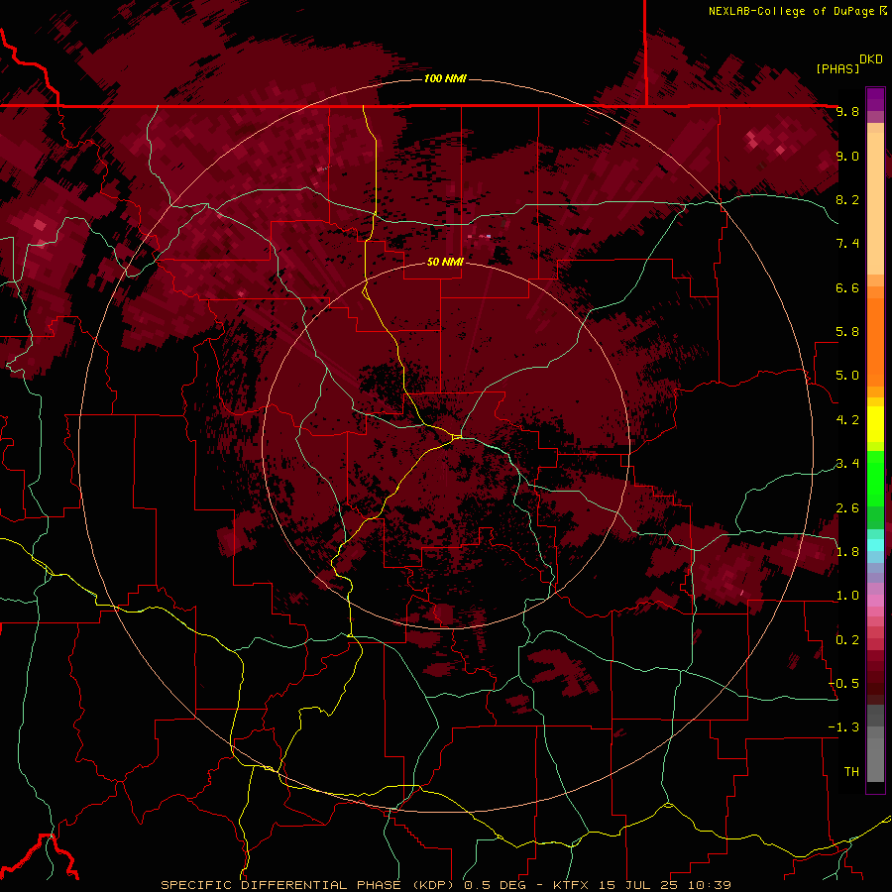Click the radar site at the map center
This screenshot has height=892, width=892.
point(457,437)
